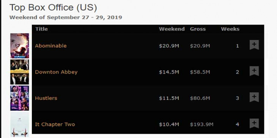Click the Weekend column header
The height and width of the screenshot is (138, 277).
(x=172, y=29)
